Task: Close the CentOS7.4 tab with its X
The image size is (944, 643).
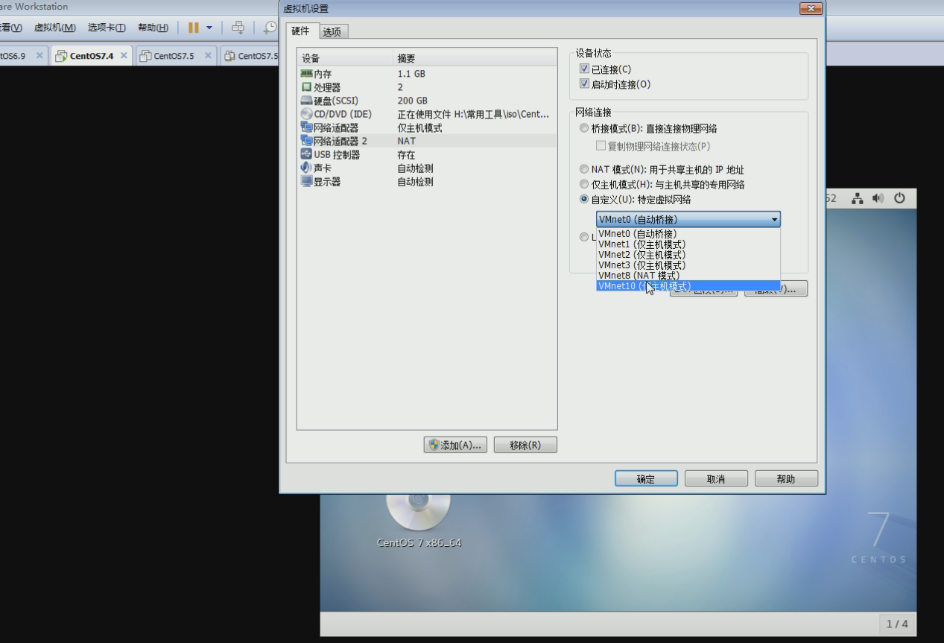Action: pos(124,55)
